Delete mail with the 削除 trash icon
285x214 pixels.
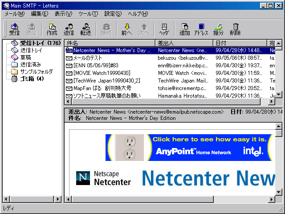pos(236,29)
